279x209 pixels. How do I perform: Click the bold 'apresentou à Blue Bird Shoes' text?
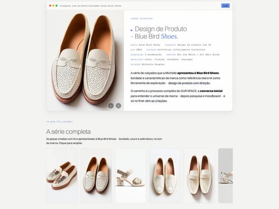(198, 73)
